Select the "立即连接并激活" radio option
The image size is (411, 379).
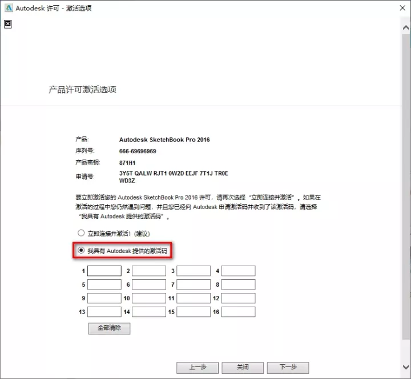tap(81, 233)
